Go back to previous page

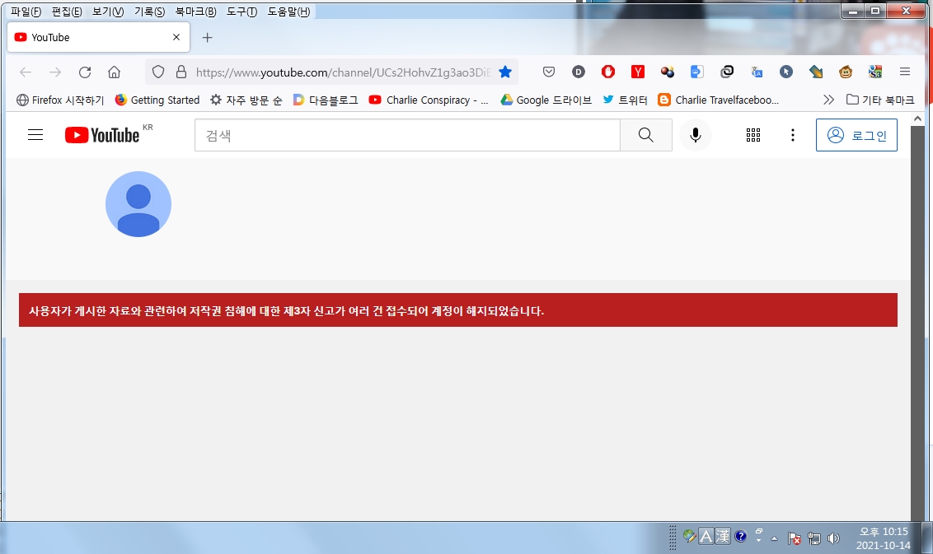point(26,72)
